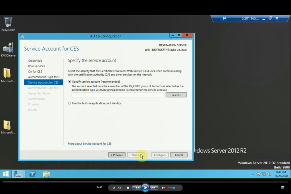Maximize the AD CS Configuration window
291x194 pixels.
(x=179, y=35)
